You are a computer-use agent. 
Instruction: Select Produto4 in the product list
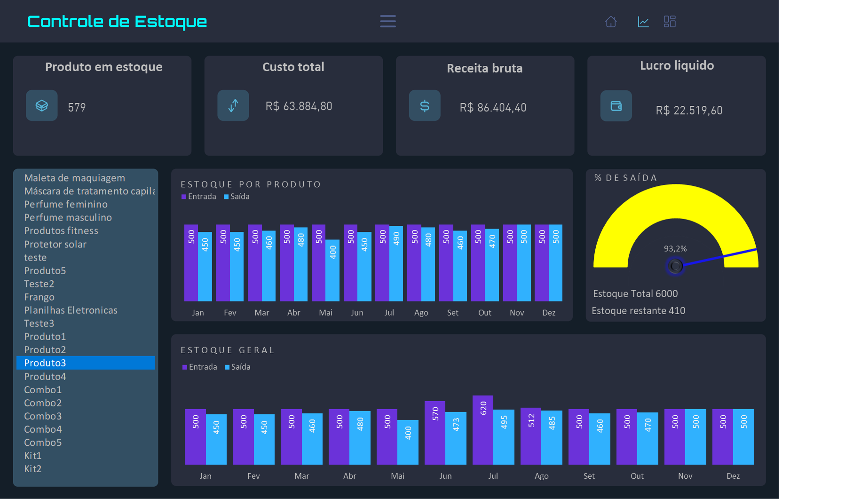45,376
